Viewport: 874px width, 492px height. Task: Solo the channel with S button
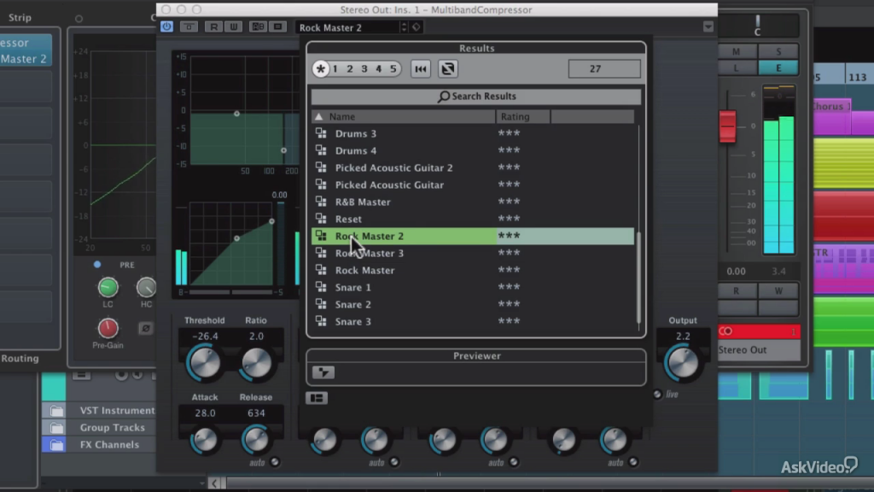[x=778, y=51]
